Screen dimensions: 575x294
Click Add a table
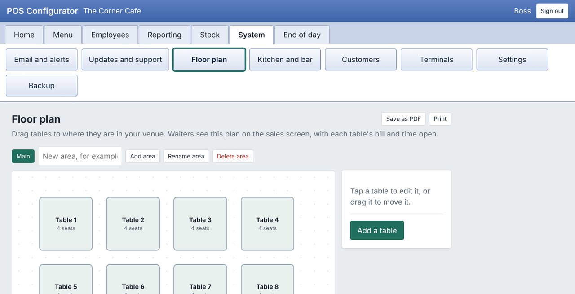(377, 230)
